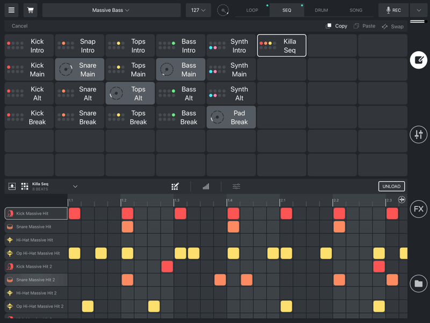This screenshot has width=430, height=323.
Task: Select the Killa Seq pad
Action: [282, 46]
